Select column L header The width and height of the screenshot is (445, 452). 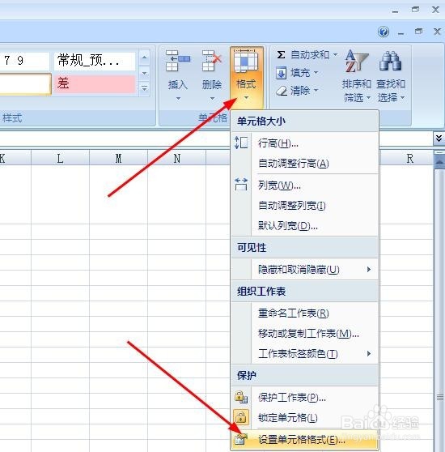point(60,158)
